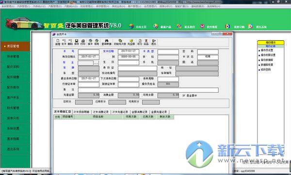The width and height of the screenshot is (291, 175).
Task: Open the 卡状态 field
Action: (x=208, y=57)
